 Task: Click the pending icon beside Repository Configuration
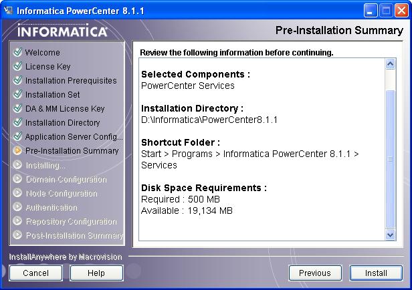click(x=17, y=221)
